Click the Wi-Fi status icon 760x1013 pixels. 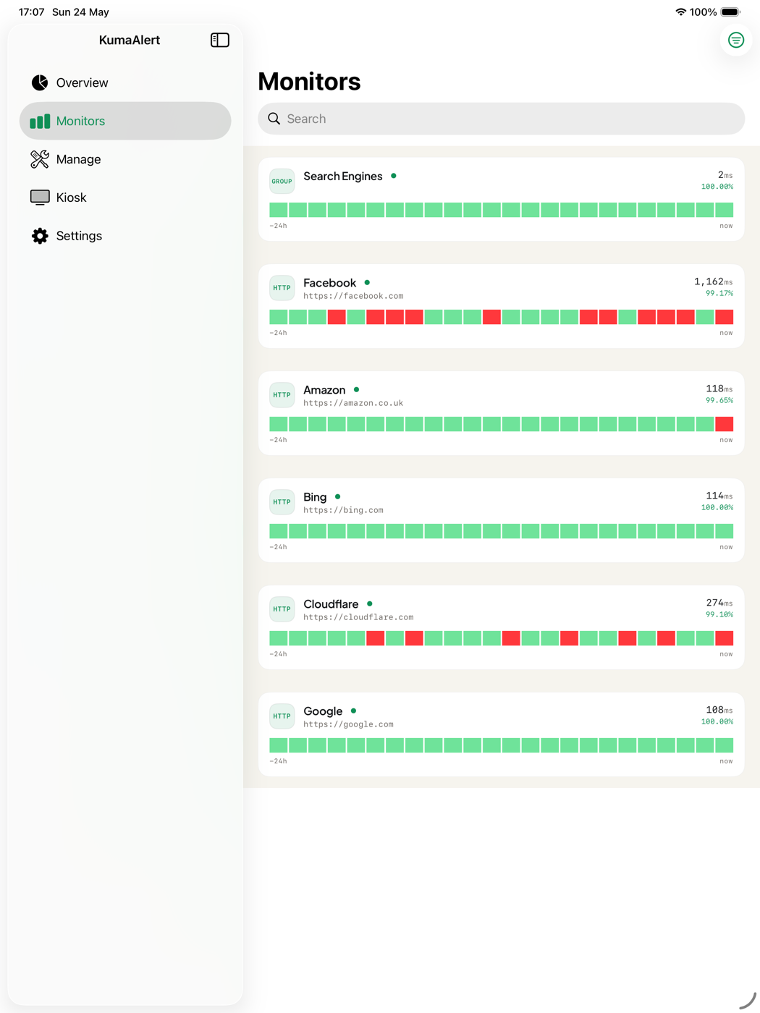[680, 12]
